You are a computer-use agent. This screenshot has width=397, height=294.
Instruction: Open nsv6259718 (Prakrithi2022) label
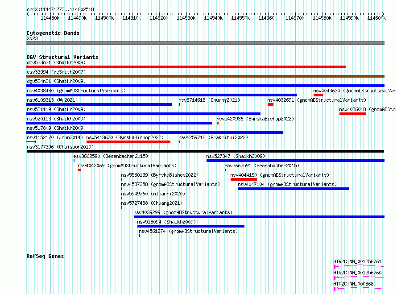pos(213,137)
